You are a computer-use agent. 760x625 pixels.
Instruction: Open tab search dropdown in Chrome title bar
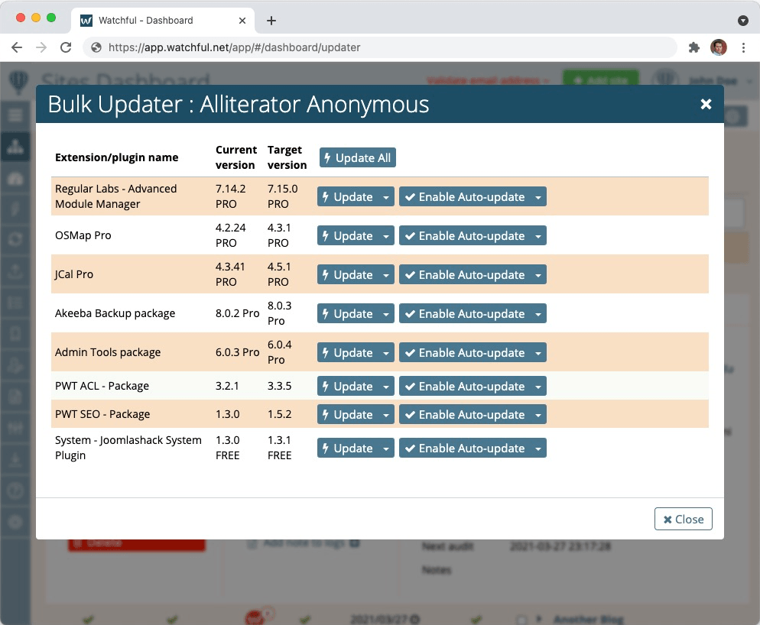coord(742,21)
